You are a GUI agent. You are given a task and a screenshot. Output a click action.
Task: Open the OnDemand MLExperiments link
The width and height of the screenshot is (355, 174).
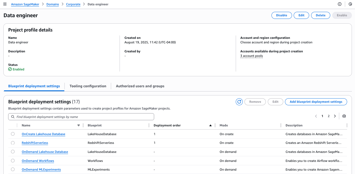[x=41, y=170]
